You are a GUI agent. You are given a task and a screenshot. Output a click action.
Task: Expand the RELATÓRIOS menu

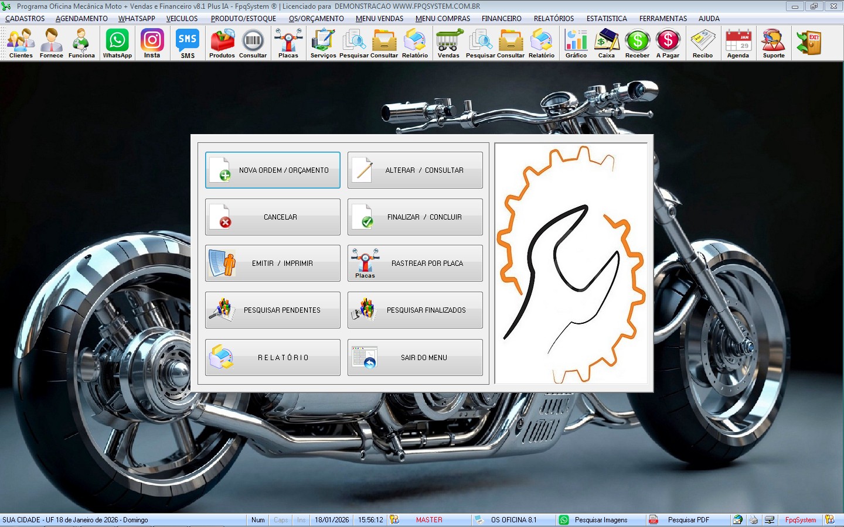click(x=554, y=19)
